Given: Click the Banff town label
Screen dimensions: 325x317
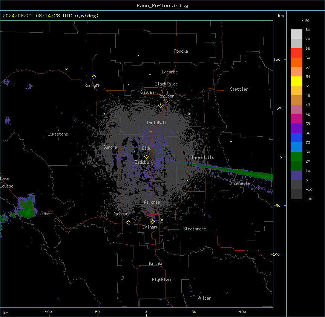Looking at the screenshot, I should coord(47,213).
